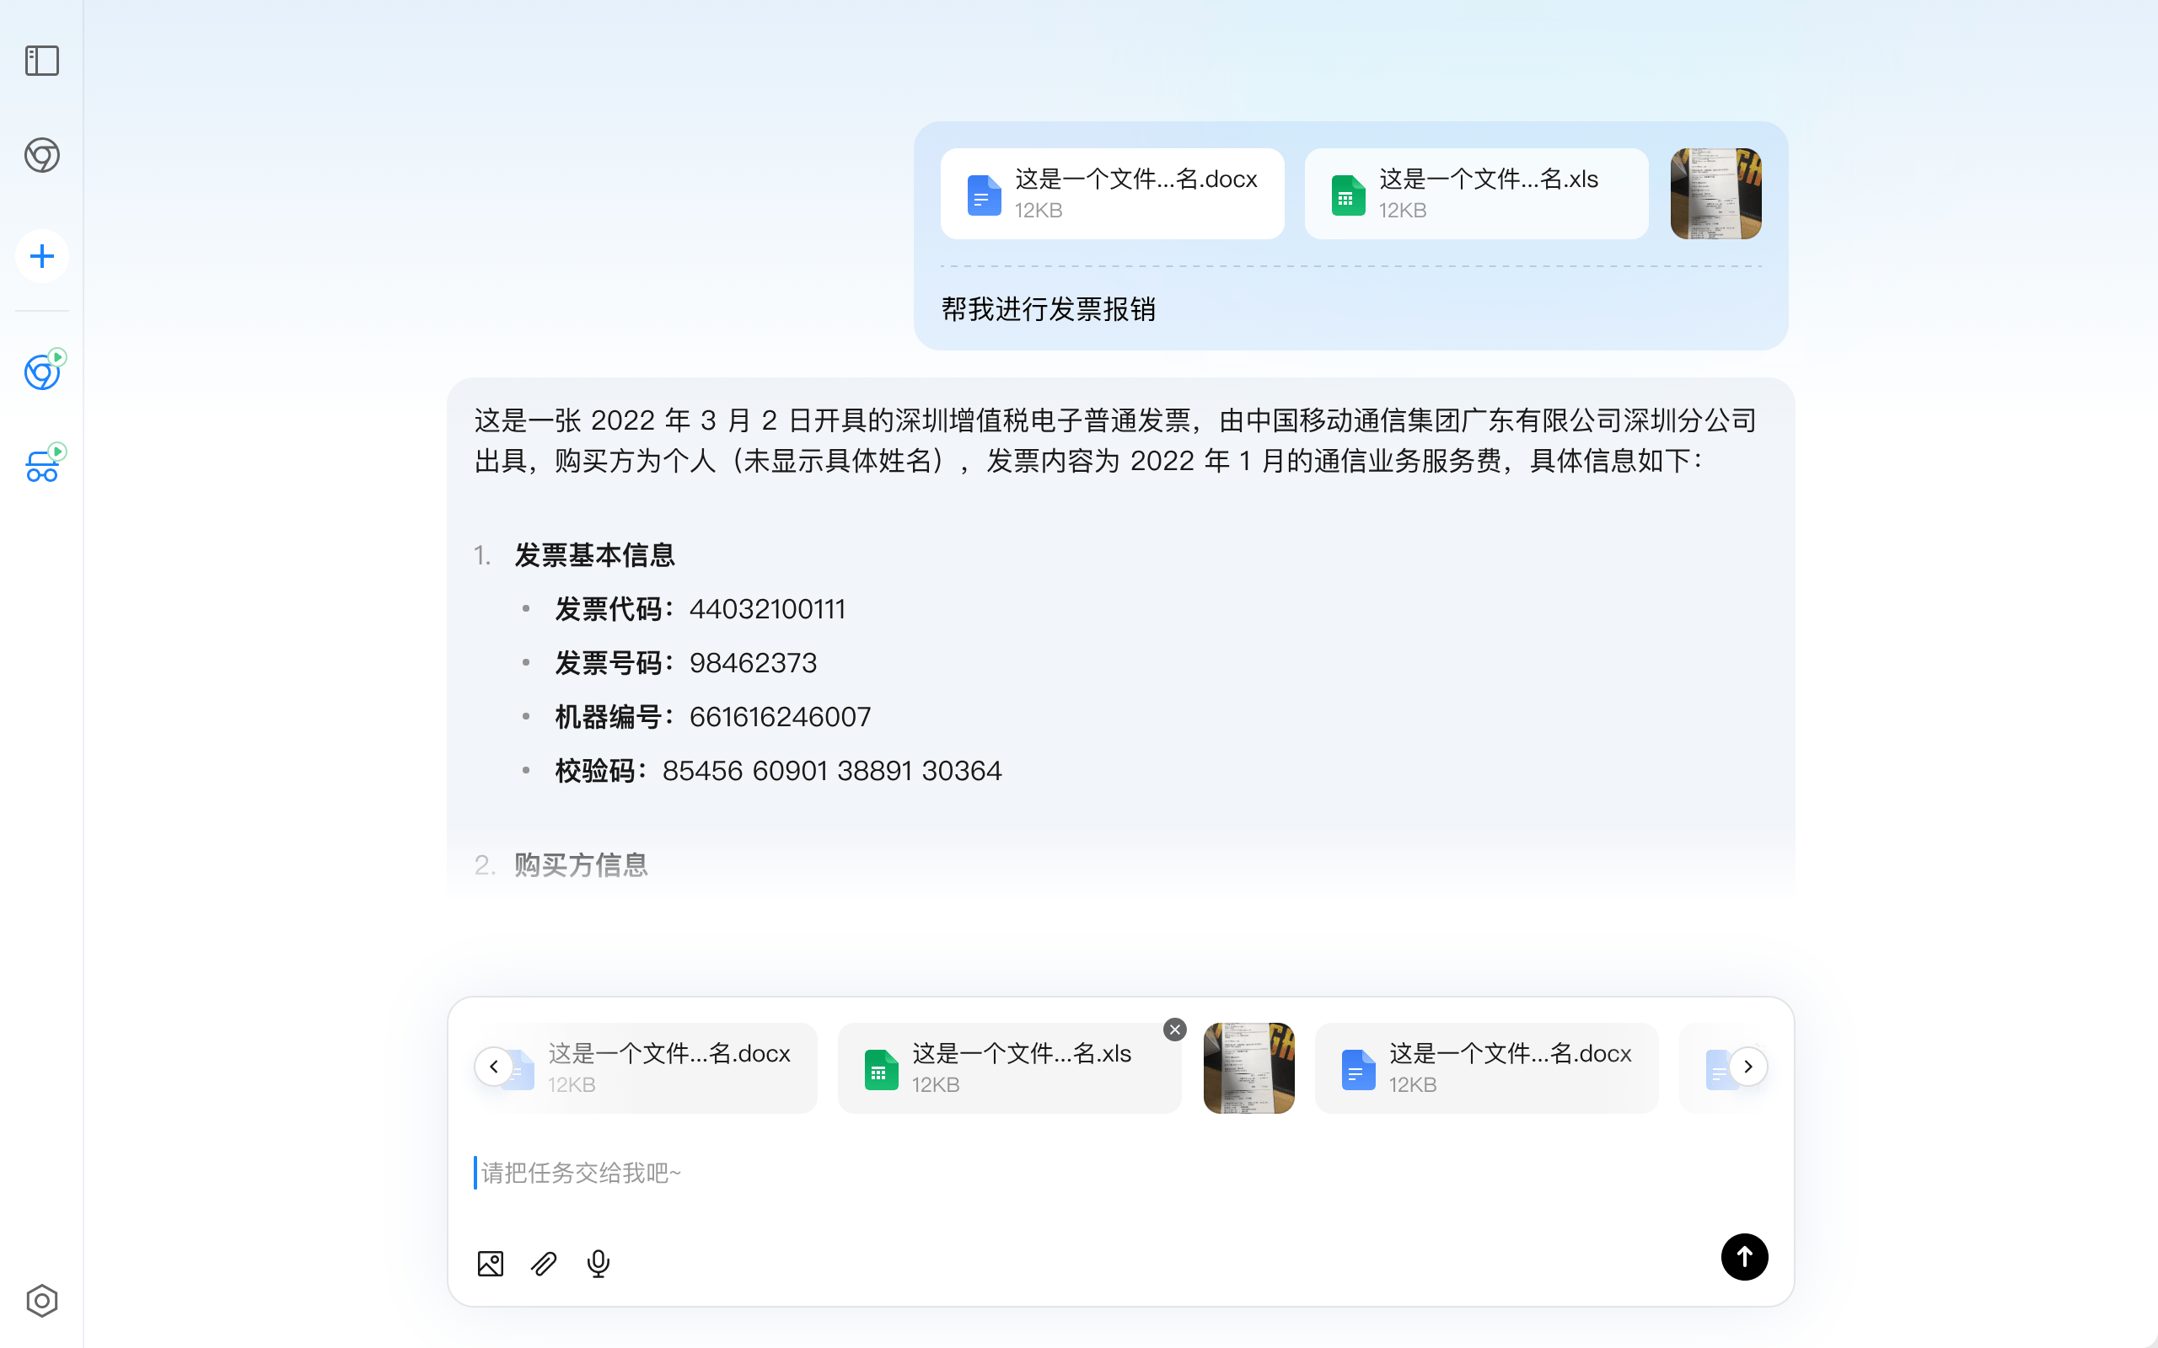Click the paperclip attachment icon

[x=544, y=1263]
